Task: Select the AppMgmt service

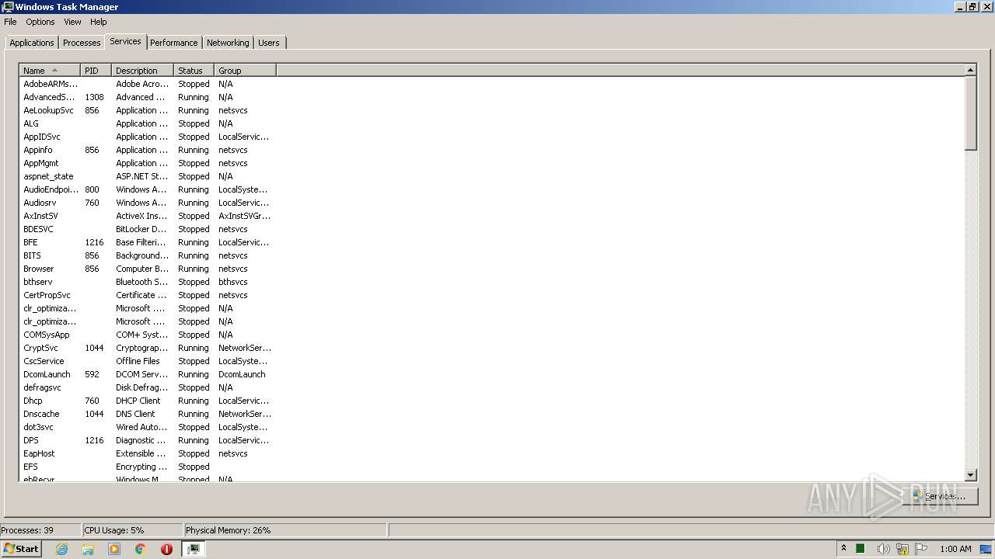Action: (x=148, y=163)
